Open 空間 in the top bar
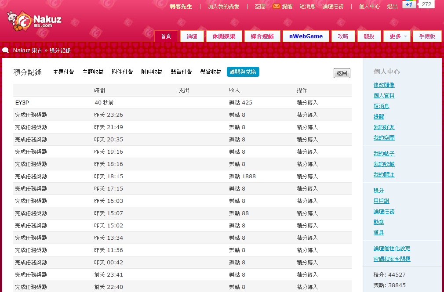The image size is (444, 292). (x=260, y=6)
